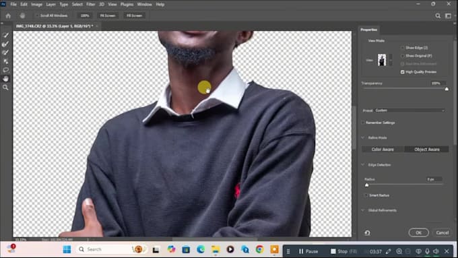Select the Lasso tool
Viewport: 458px width, 258px height.
coord(5,70)
